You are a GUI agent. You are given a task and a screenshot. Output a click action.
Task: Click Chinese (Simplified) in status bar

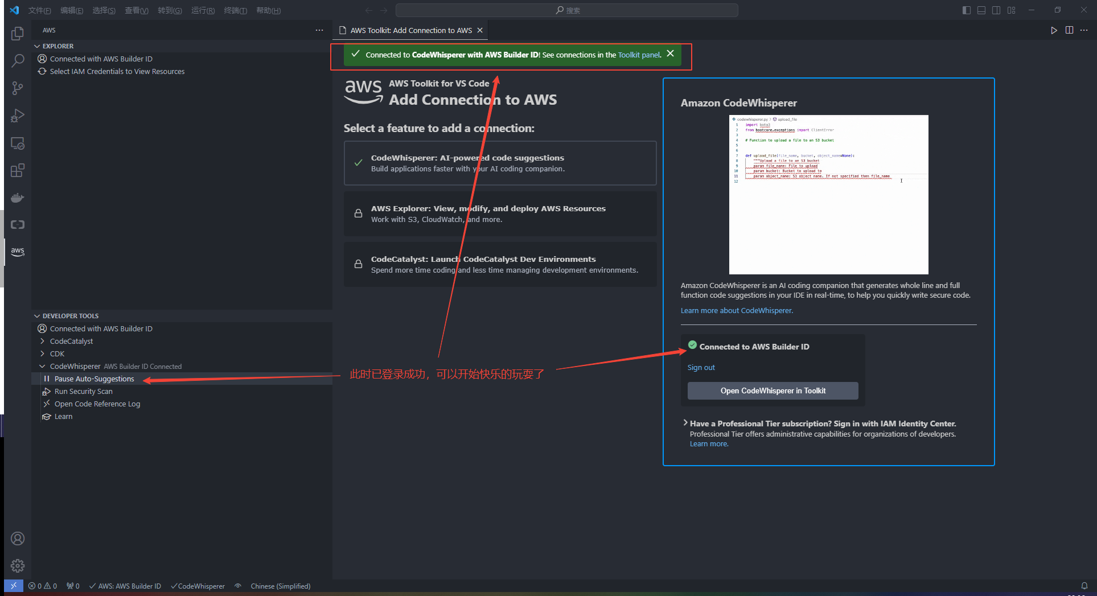pos(280,586)
